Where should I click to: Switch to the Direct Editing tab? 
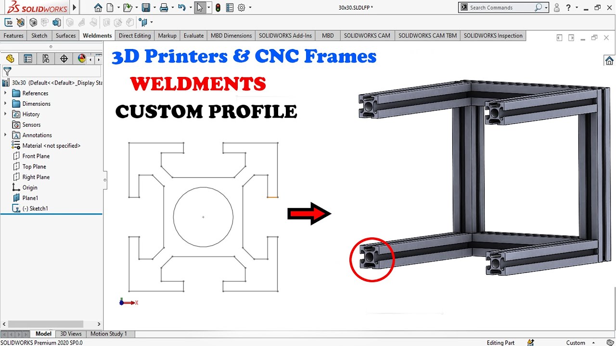pos(135,36)
